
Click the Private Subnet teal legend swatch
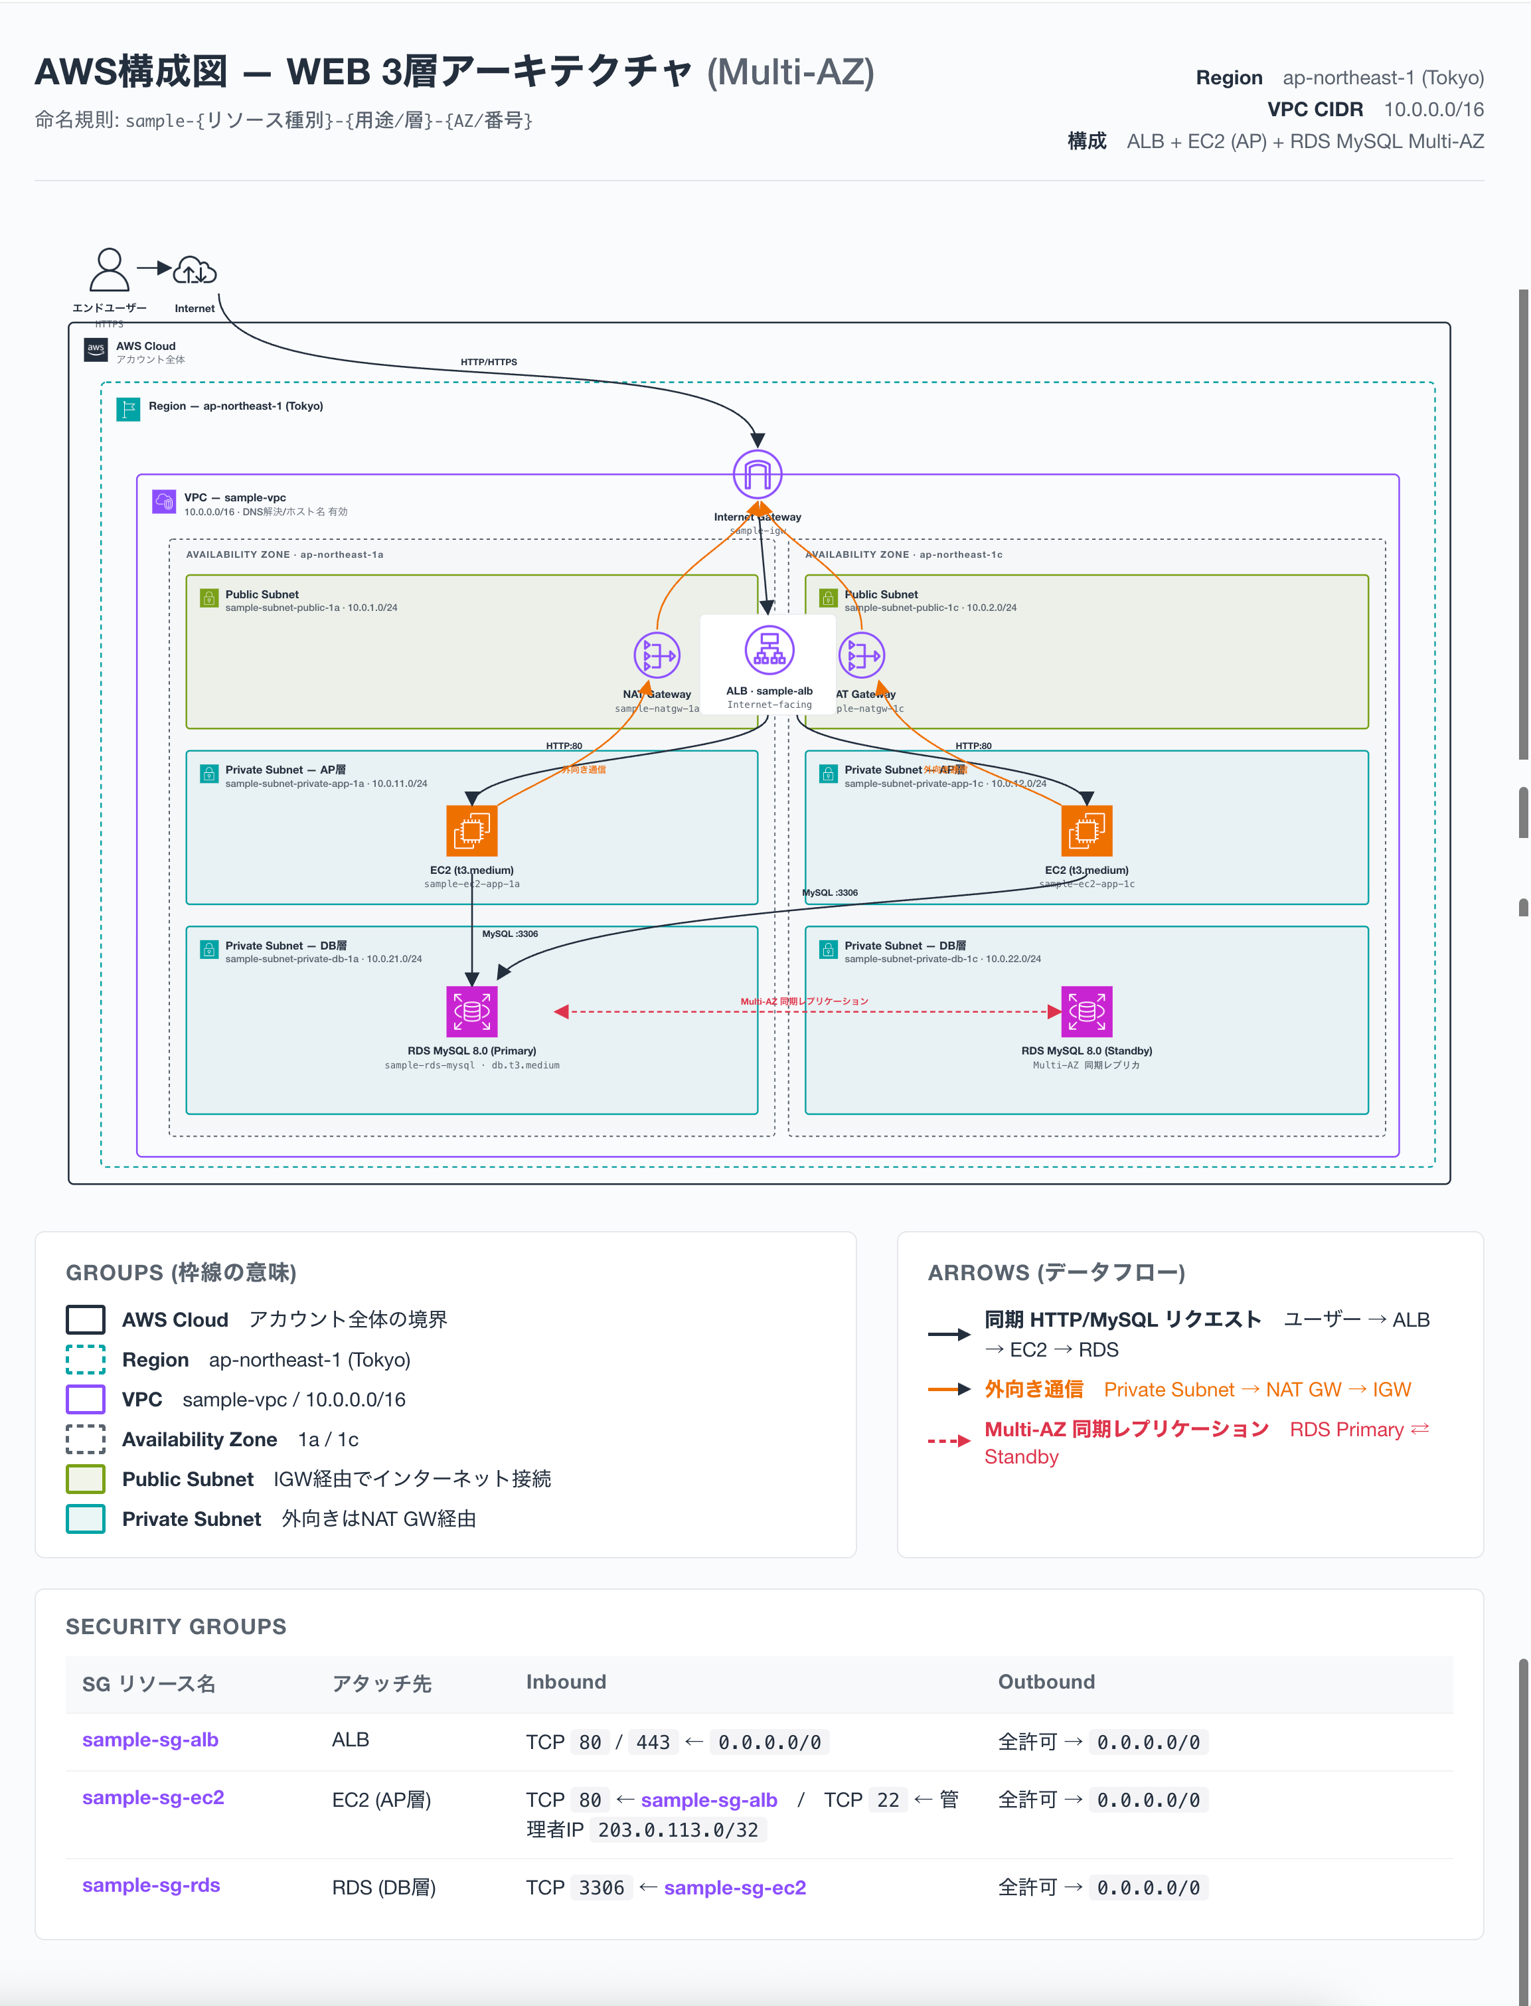pos(86,1519)
